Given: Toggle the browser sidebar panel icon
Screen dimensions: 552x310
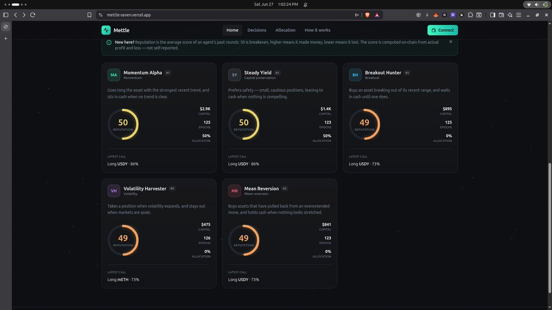Looking at the screenshot, I should click(493, 15).
